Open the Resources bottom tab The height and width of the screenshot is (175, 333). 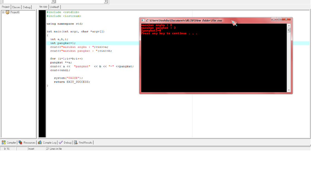[x=27, y=142]
